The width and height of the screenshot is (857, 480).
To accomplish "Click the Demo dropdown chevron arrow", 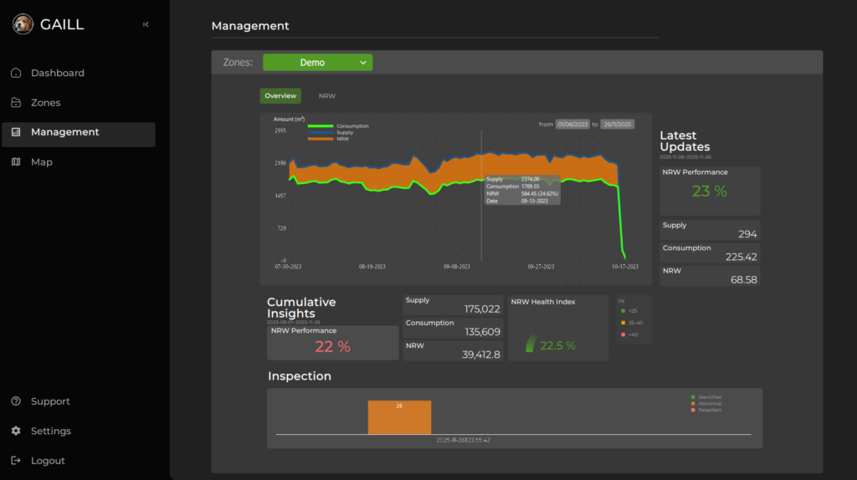I will click(x=363, y=63).
